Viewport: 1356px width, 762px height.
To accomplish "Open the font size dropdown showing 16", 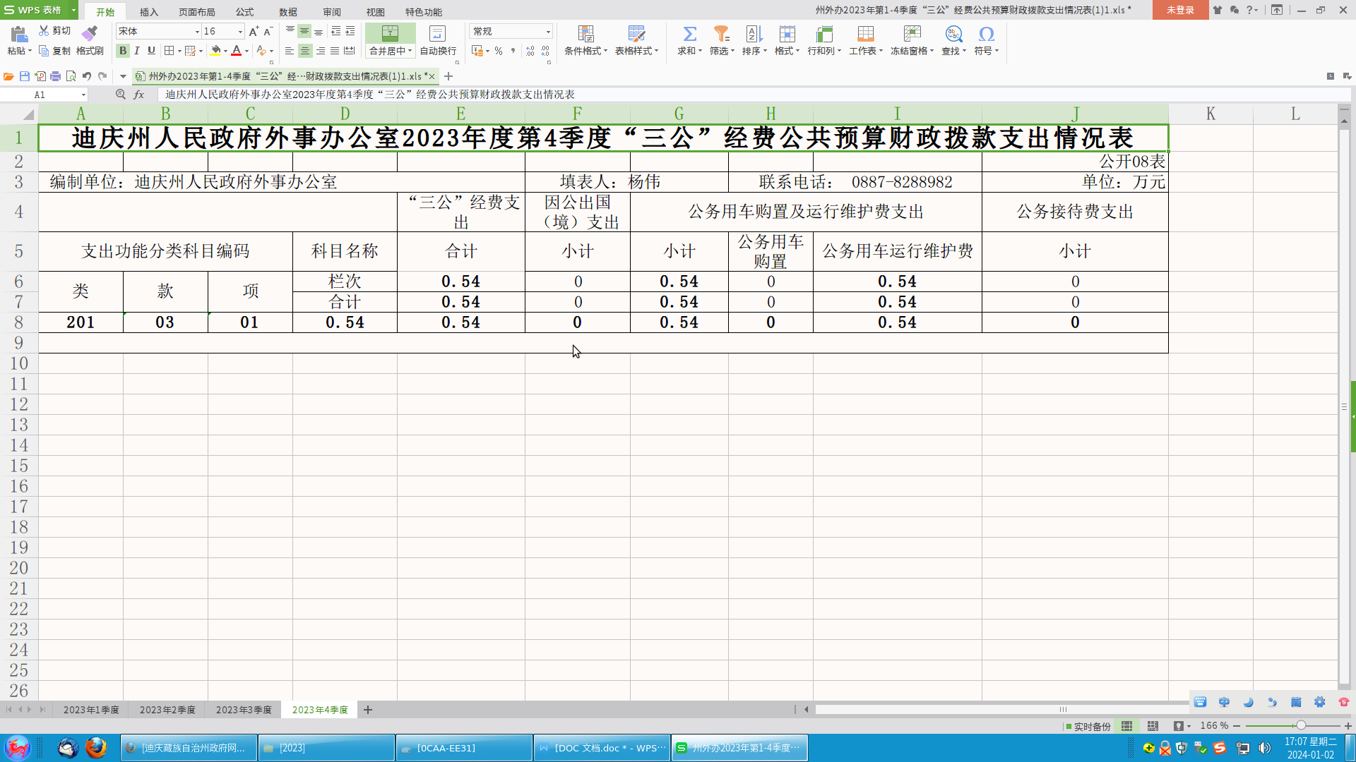I will point(240,32).
